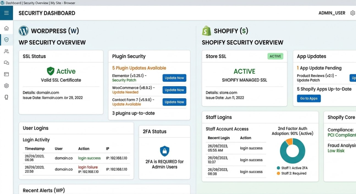The height and width of the screenshot is (194, 356).
Task: Click the teal Staff 1 legend dot
Action: [x=278, y=168]
